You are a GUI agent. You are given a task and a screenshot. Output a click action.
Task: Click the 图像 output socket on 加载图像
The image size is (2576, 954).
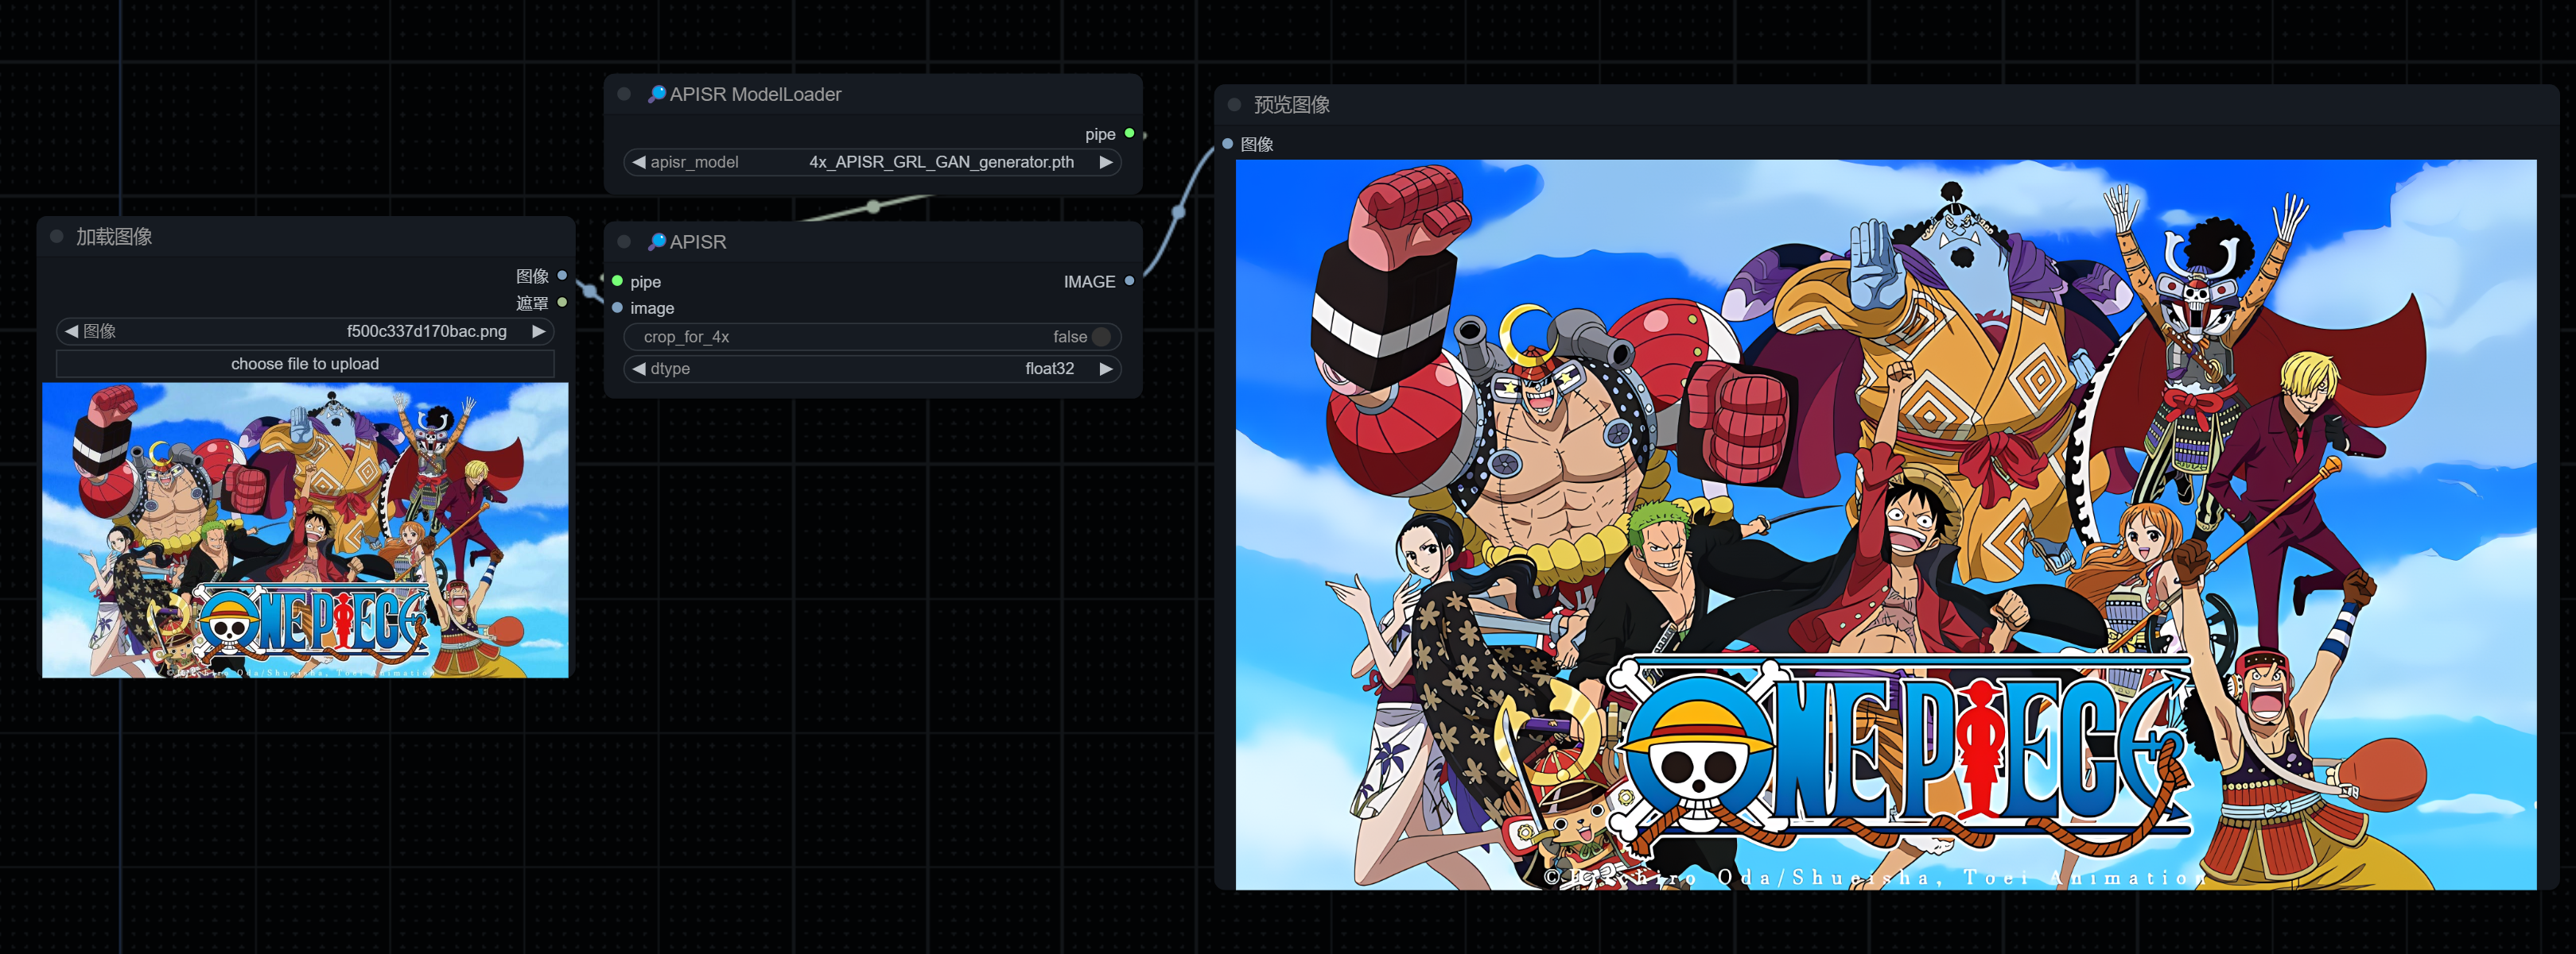tap(562, 276)
